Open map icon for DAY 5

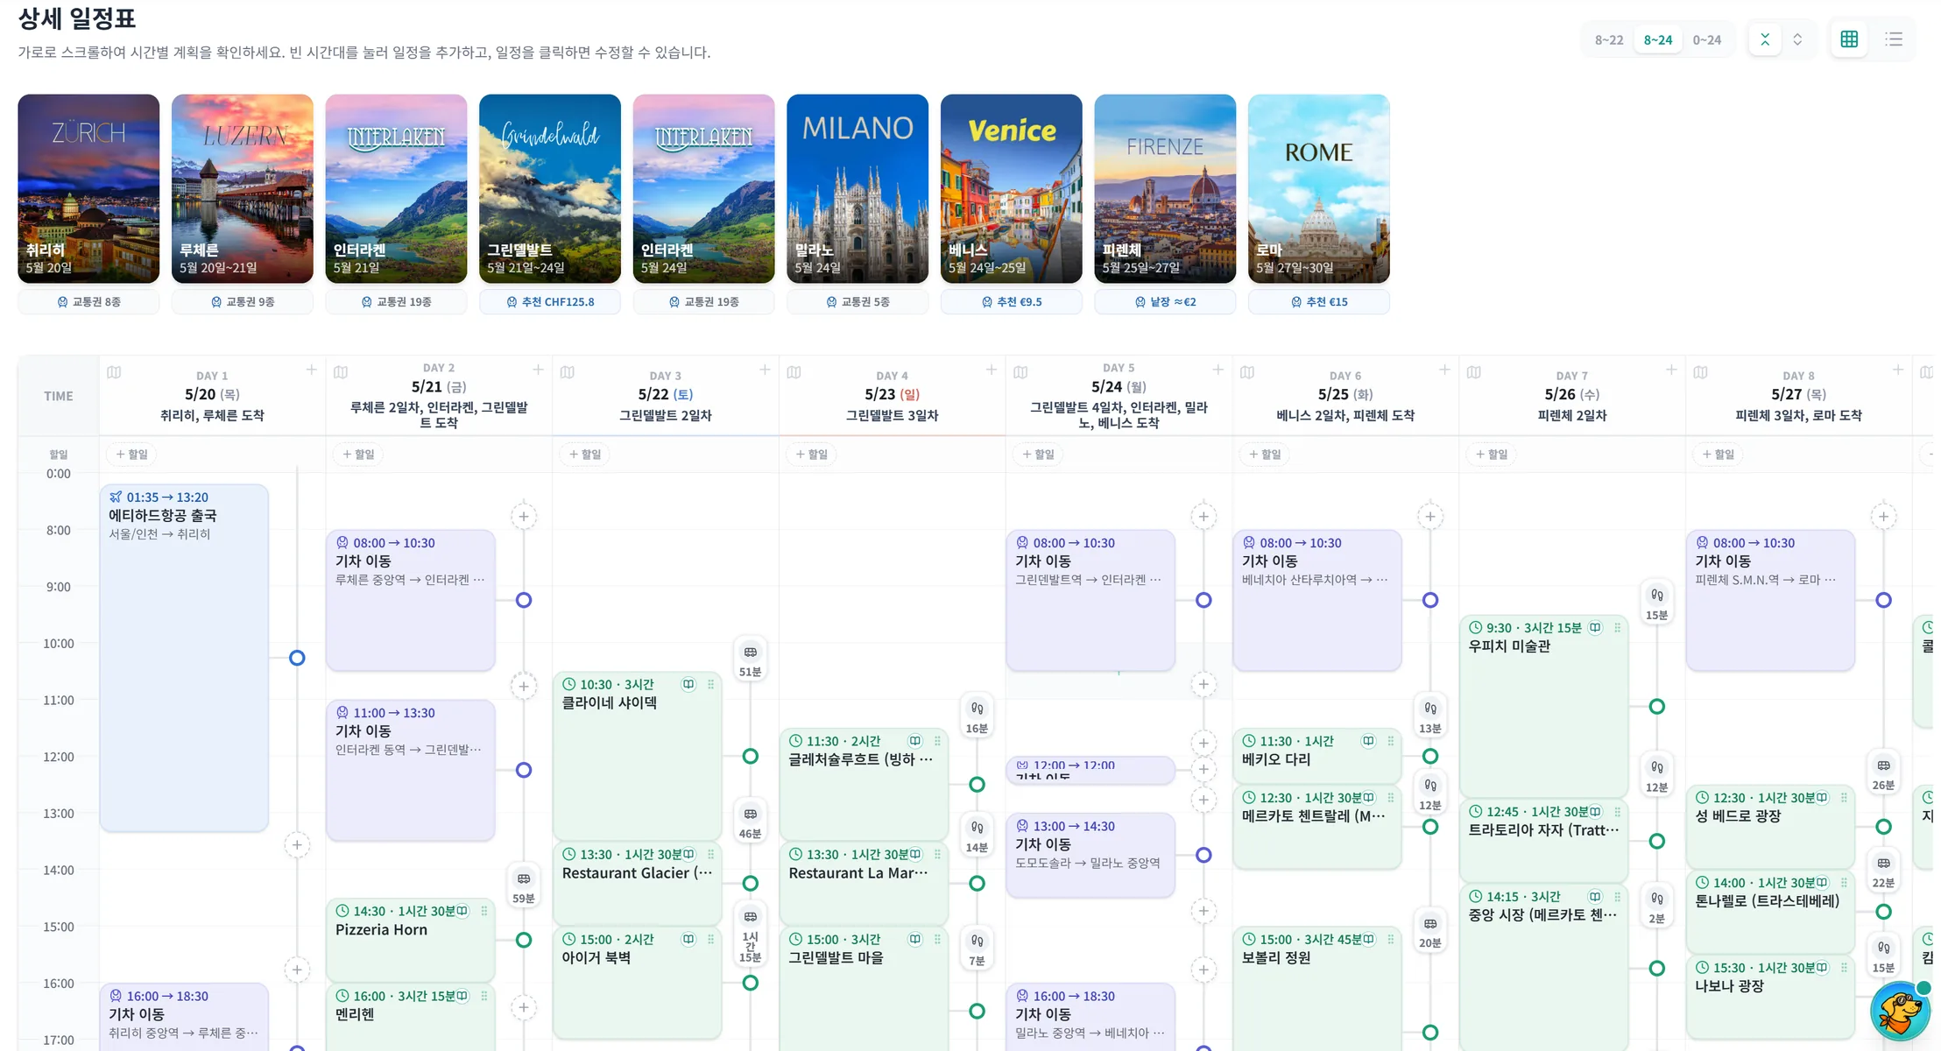pyautogui.click(x=1020, y=372)
